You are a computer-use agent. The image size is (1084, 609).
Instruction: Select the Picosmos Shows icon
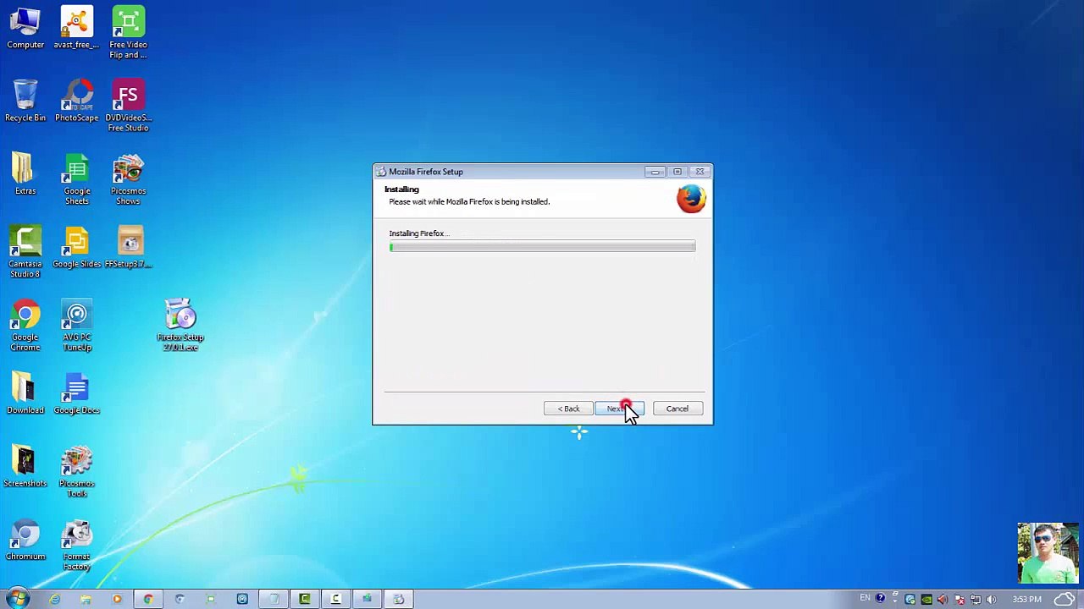pyautogui.click(x=128, y=179)
